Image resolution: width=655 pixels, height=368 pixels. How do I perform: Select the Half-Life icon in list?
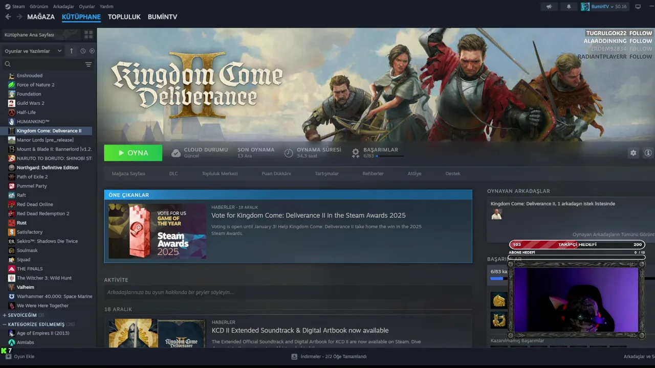(x=12, y=112)
